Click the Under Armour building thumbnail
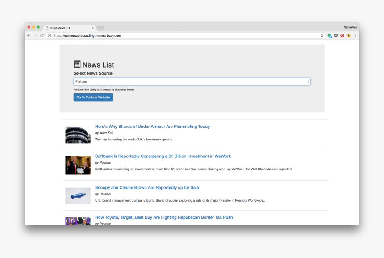Viewport: 384px width, 258px height. 78,135
